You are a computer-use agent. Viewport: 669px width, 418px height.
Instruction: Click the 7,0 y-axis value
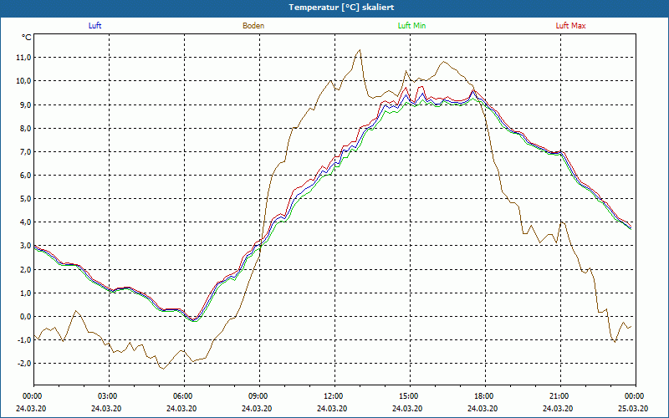(25, 152)
